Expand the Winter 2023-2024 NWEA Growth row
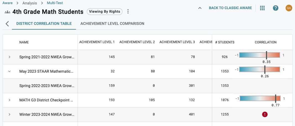Viewport: 295px width, 126px height. (x=9, y=114)
